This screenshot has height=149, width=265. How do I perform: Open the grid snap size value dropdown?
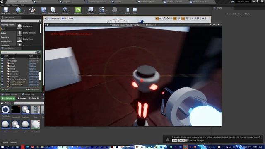pos(178,18)
